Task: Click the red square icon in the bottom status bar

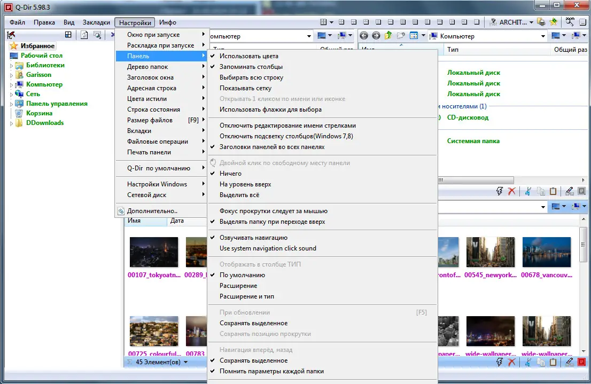Action: point(581,362)
